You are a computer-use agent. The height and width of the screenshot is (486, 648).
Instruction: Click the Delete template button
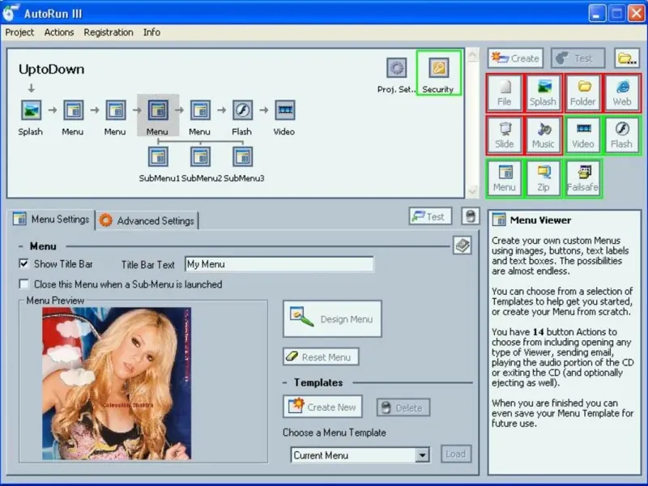pos(403,407)
